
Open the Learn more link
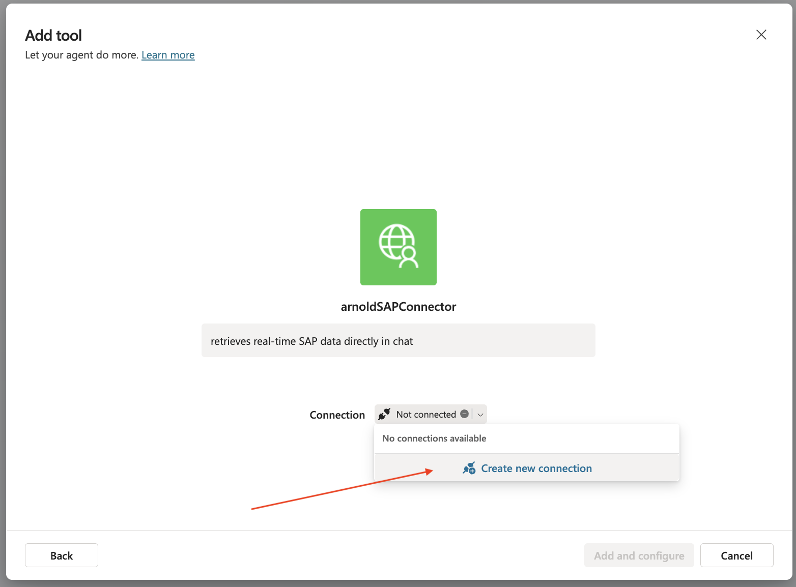(168, 55)
